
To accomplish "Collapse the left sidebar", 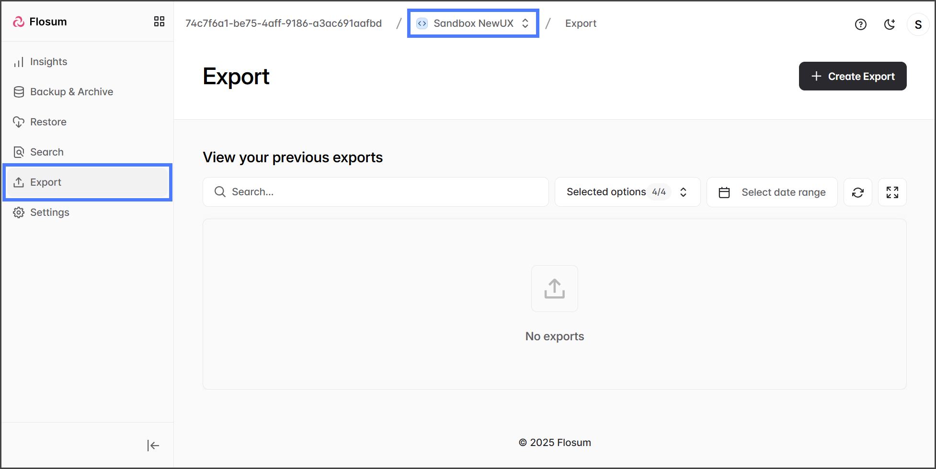I will (x=153, y=446).
